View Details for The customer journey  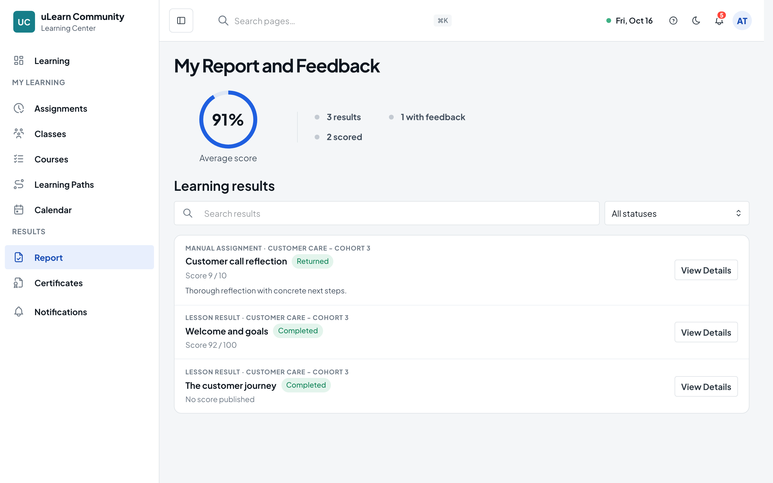(x=706, y=386)
